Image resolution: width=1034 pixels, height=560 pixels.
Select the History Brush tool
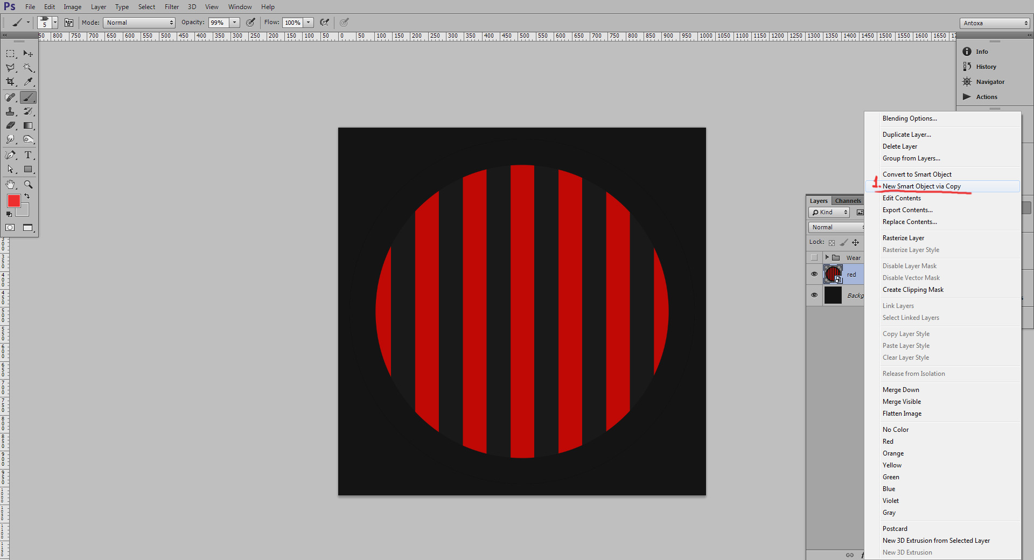28,111
